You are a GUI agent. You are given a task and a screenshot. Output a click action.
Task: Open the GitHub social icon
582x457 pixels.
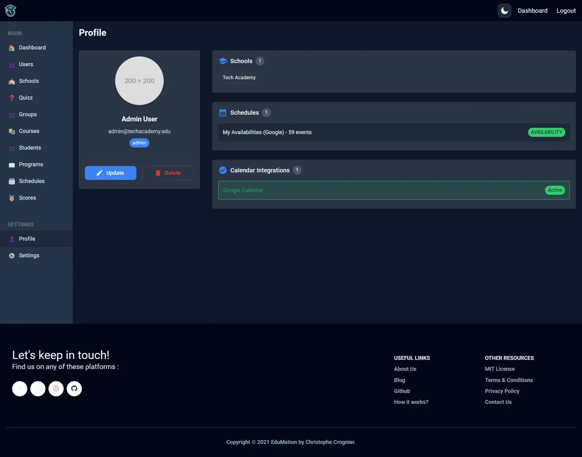(x=74, y=389)
